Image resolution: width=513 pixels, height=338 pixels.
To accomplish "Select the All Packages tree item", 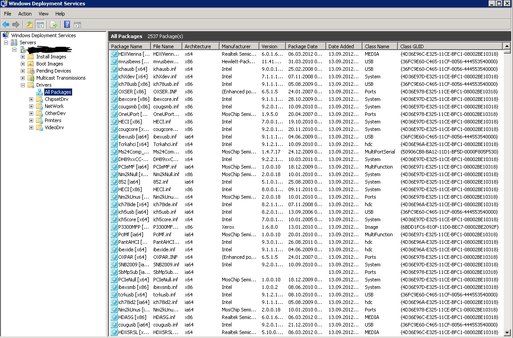I will (x=58, y=92).
